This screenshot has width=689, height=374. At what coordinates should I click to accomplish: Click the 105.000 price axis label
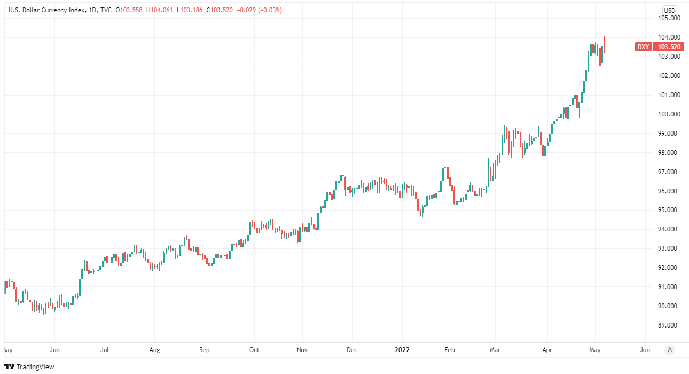pyautogui.click(x=669, y=18)
